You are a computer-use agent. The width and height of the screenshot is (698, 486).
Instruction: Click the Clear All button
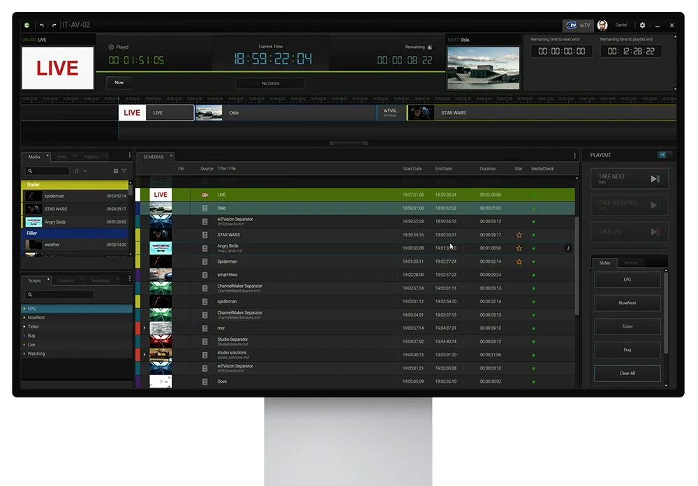pyautogui.click(x=628, y=373)
